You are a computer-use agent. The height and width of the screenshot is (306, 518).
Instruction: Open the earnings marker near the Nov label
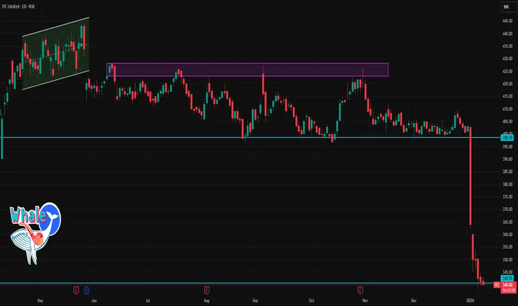tap(360, 290)
